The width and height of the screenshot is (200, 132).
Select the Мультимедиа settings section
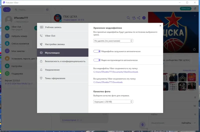63,53
